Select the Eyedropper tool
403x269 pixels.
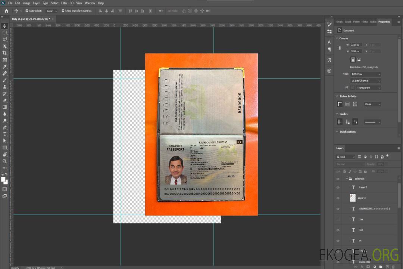point(4,67)
